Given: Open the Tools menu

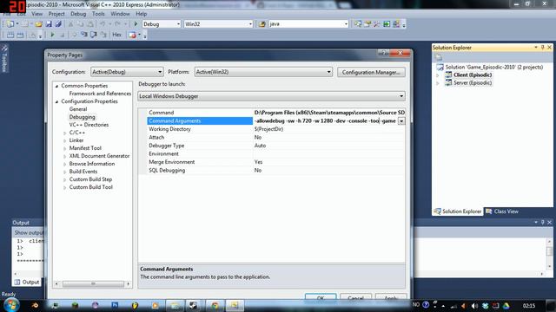Looking at the screenshot, I should click(98, 14).
